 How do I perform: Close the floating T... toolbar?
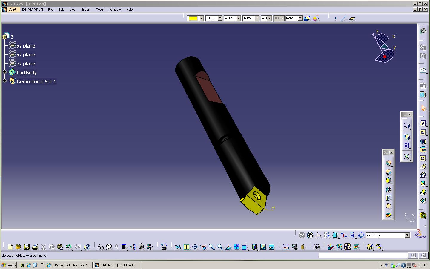click(x=409, y=115)
